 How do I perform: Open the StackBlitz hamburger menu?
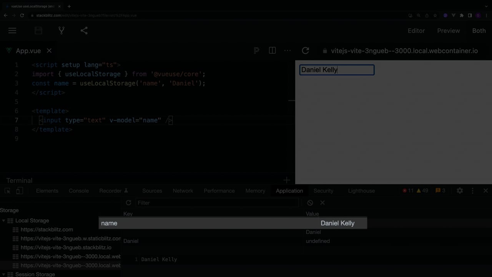[12, 31]
